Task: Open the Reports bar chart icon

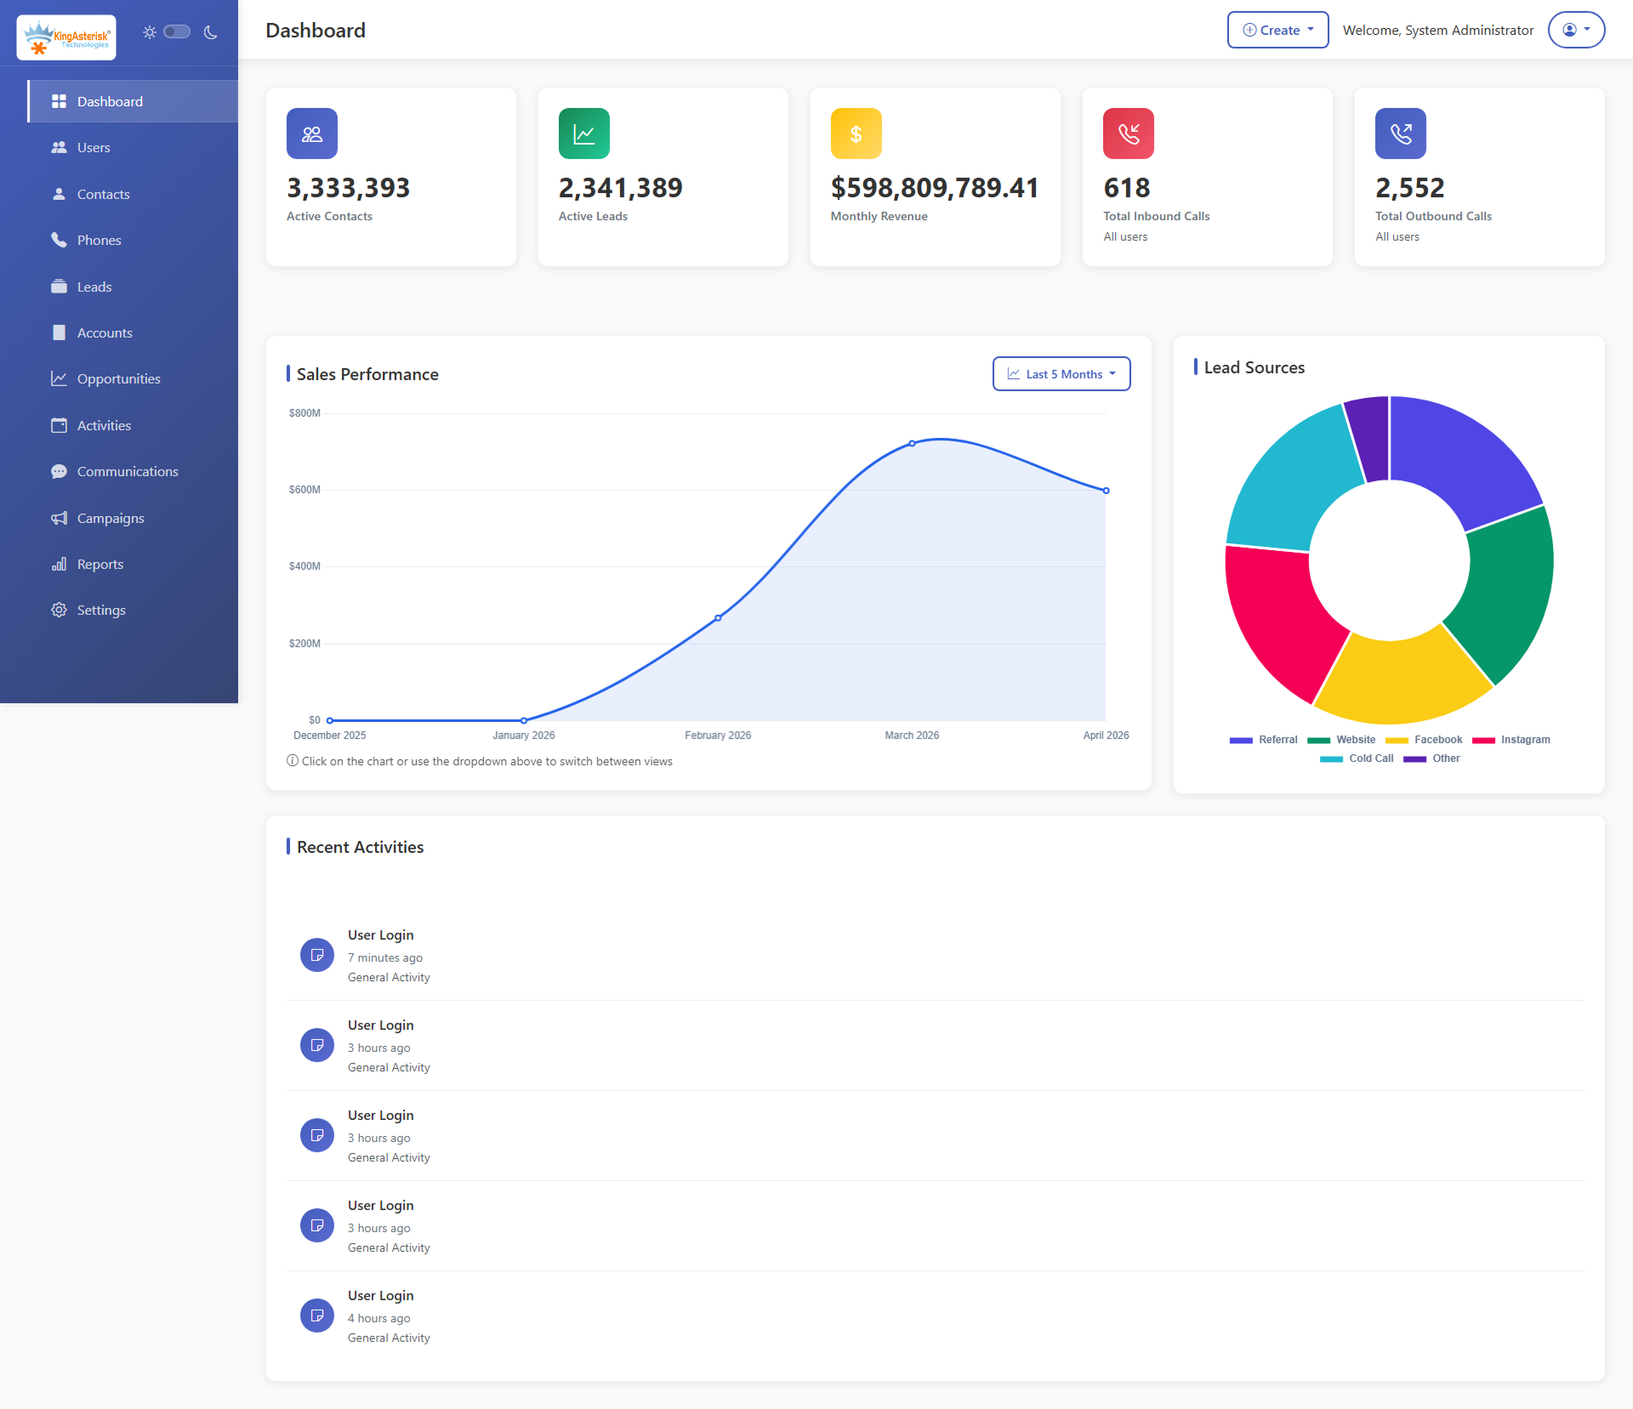Action: coord(59,564)
